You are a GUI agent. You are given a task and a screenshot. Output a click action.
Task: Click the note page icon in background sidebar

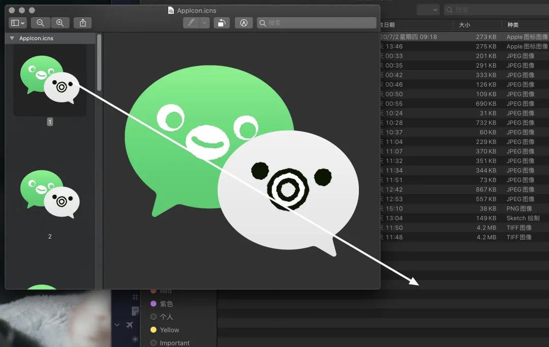[135, 310]
